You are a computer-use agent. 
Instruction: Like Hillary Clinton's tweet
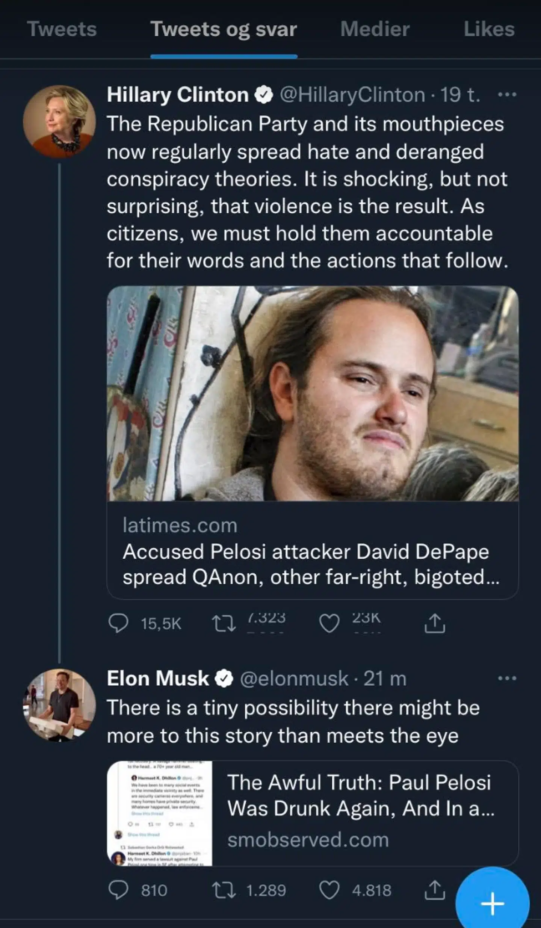[x=329, y=624]
